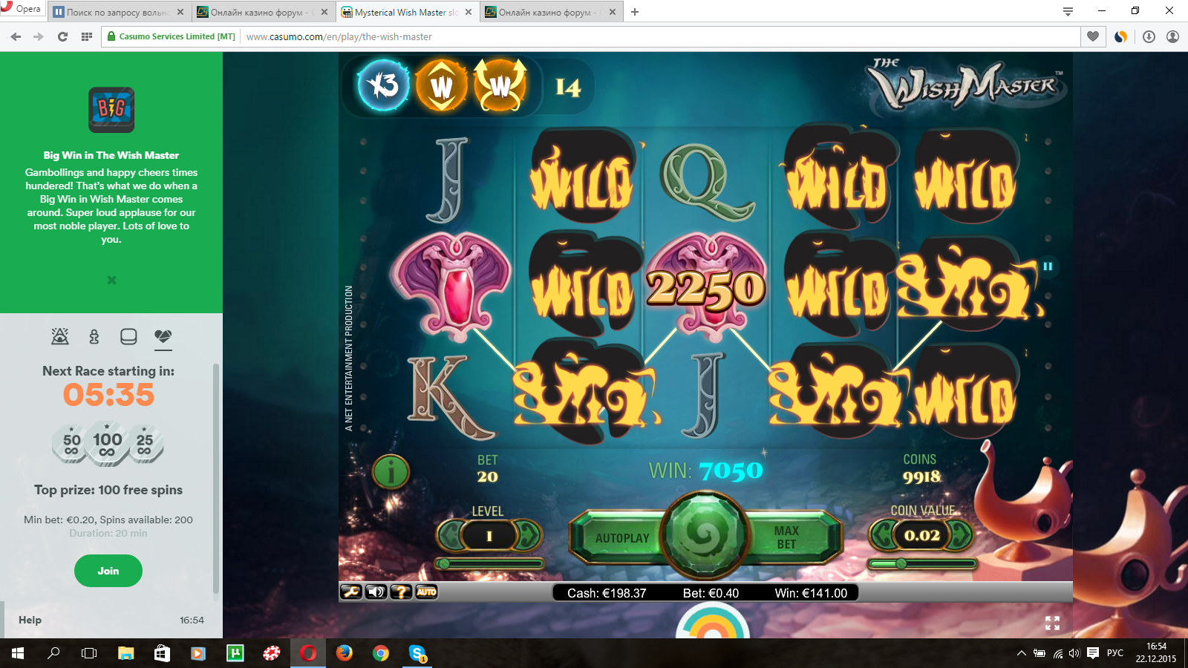Open game settings wrench icon
The image size is (1188, 668).
tap(351, 592)
